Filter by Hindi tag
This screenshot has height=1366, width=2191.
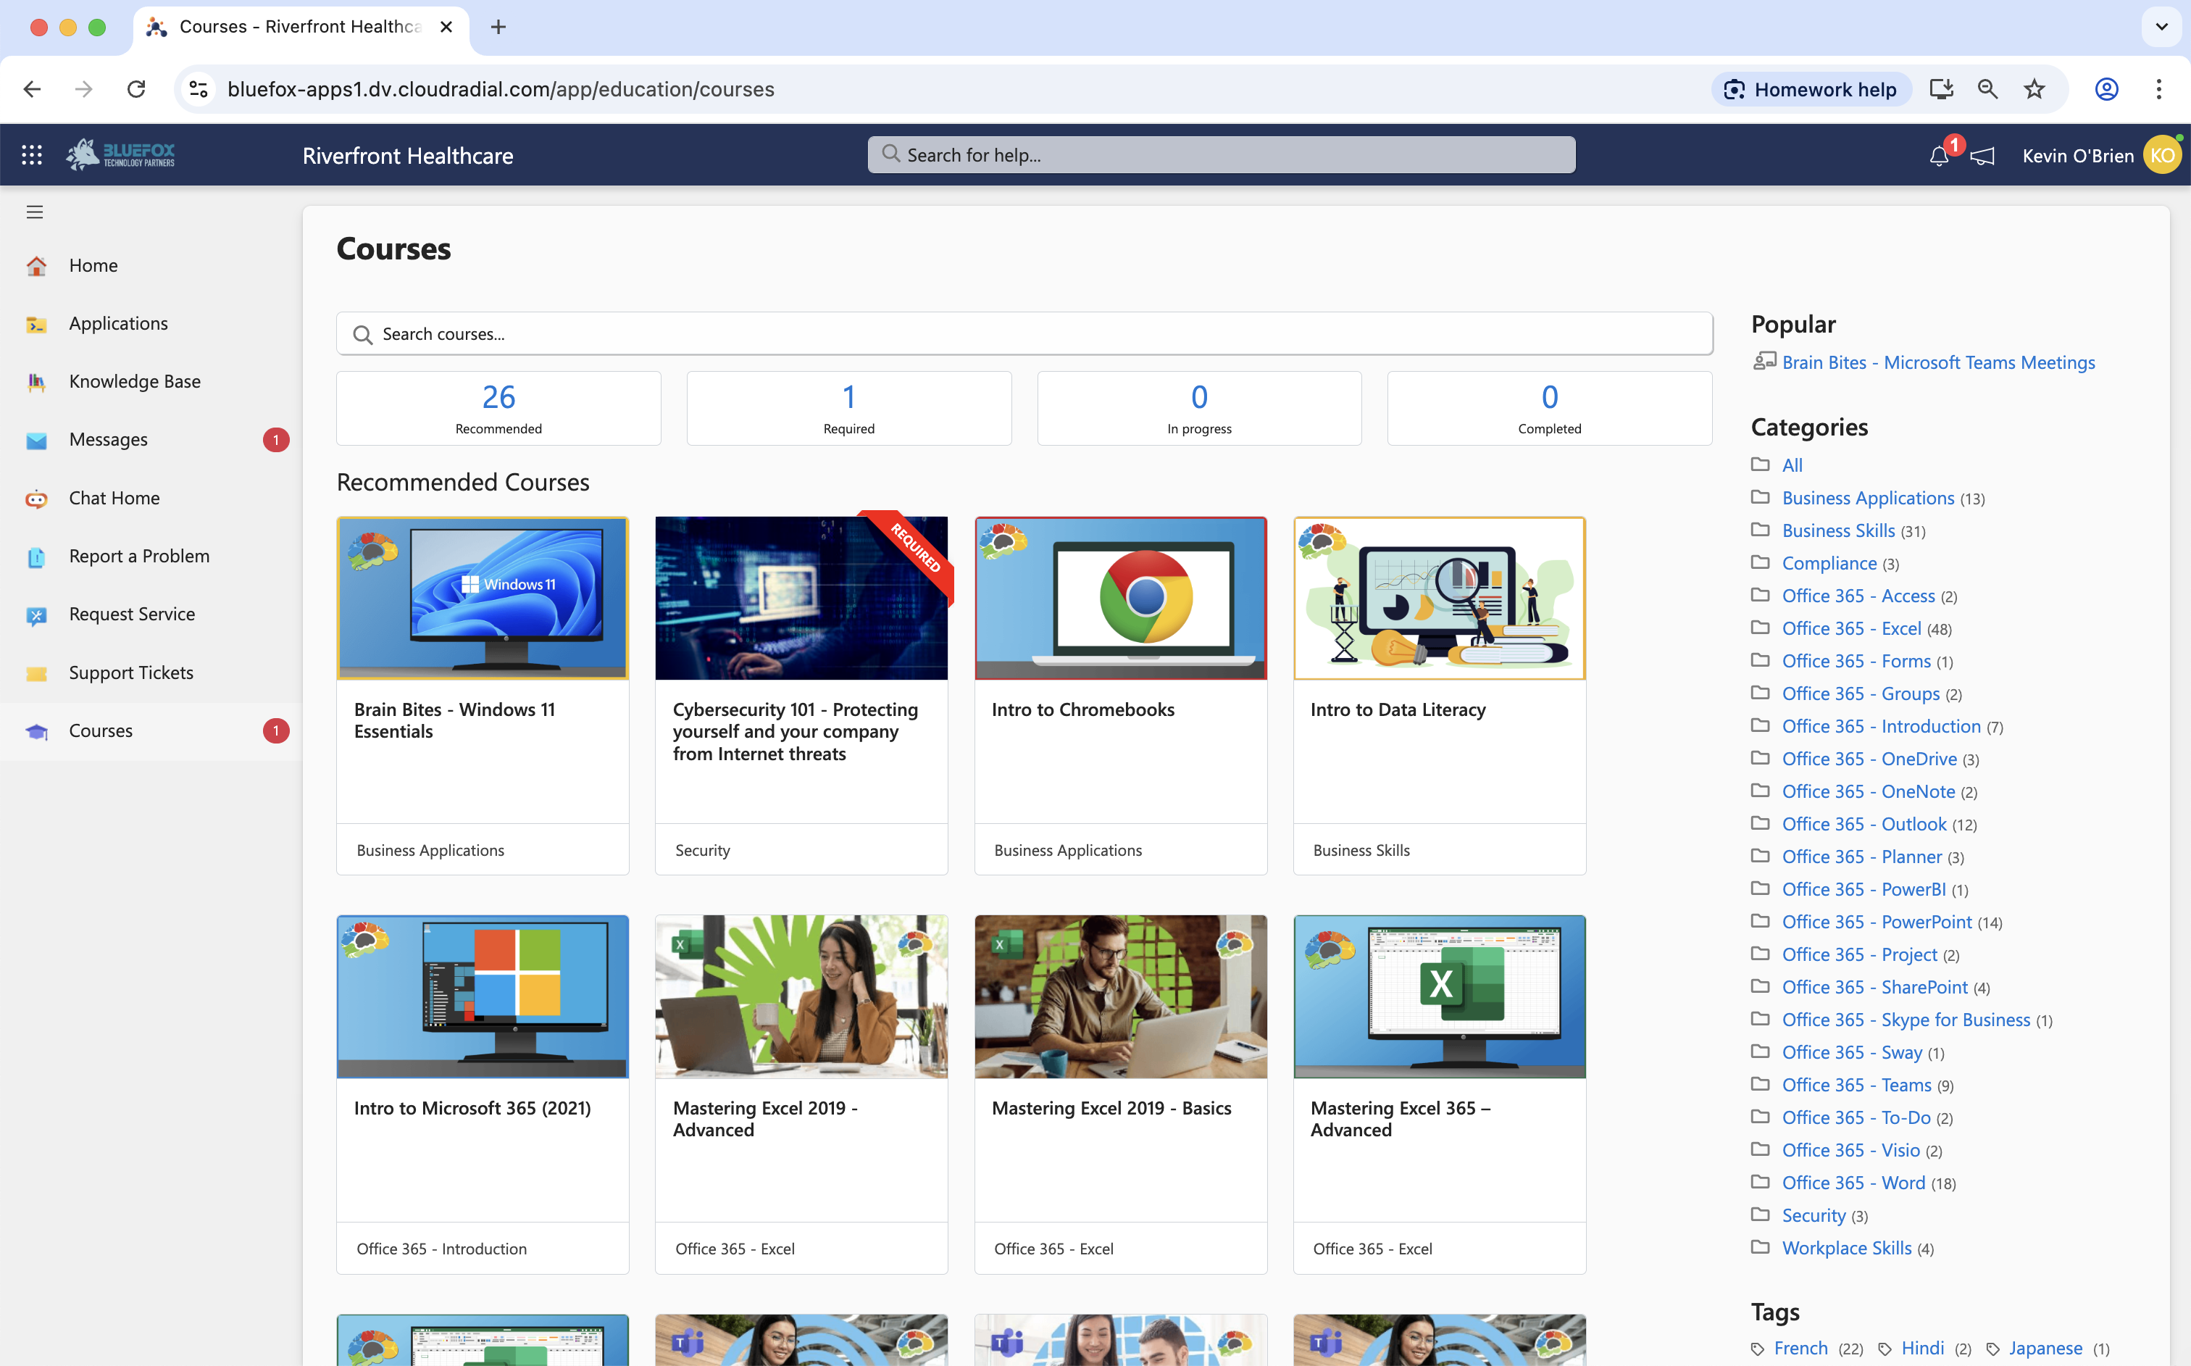click(x=1923, y=1348)
